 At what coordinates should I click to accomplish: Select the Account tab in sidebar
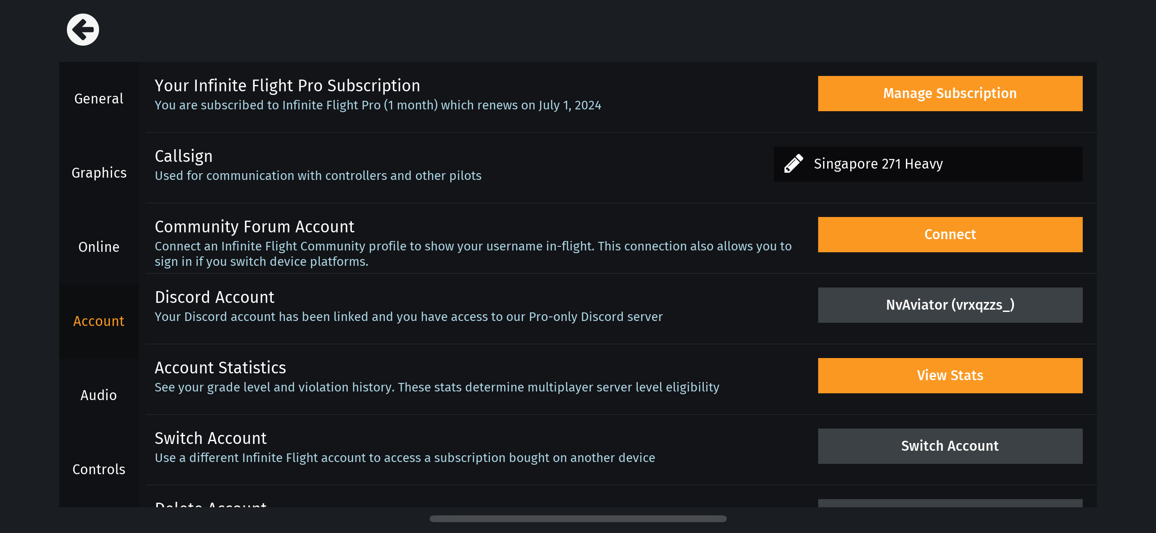[x=99, y=321]
